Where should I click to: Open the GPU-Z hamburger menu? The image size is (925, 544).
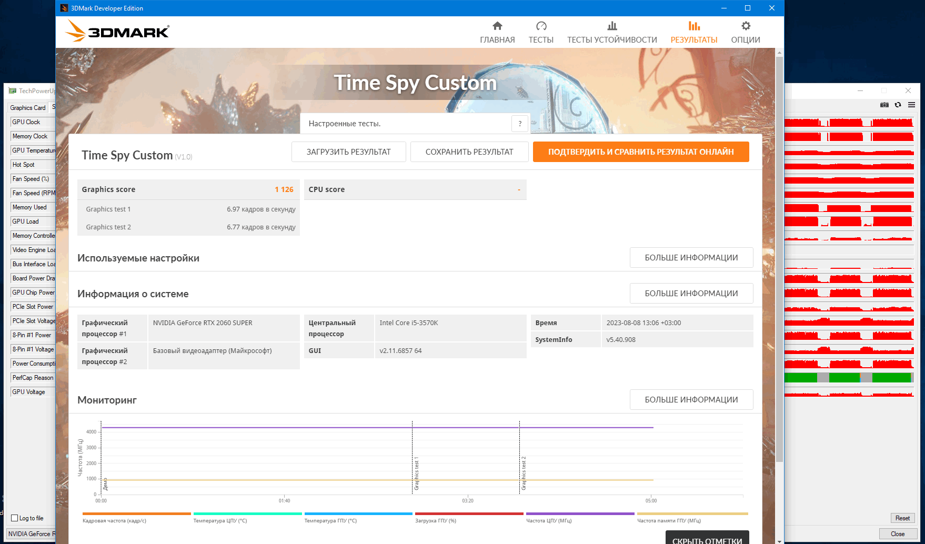pos(911,105)
